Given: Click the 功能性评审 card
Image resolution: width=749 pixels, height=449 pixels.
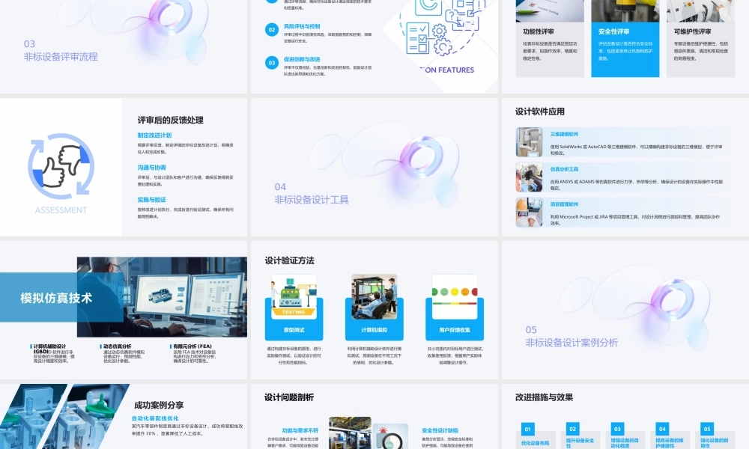Looking at the screenshot, I should (x=550, y=38).
